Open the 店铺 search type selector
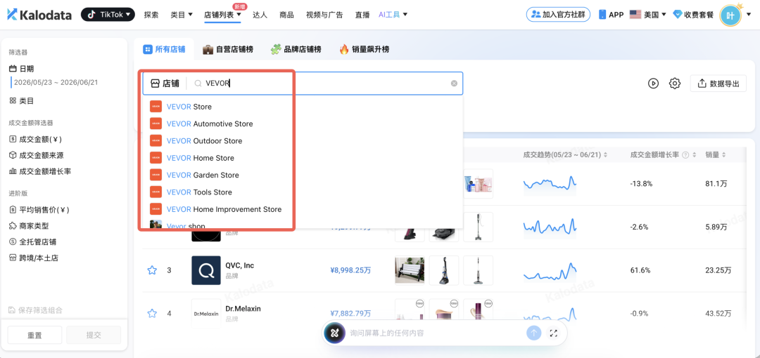The height and width of the screenshot is (358, 760). (165, 84)
